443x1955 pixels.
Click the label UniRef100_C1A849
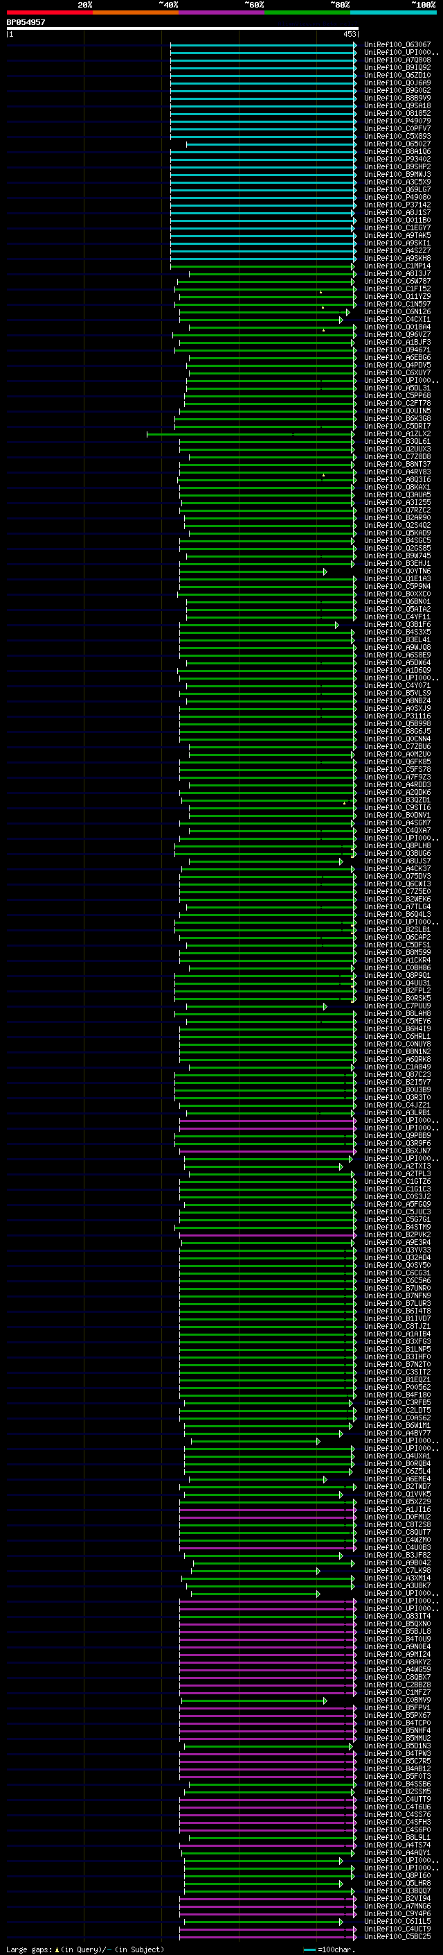pos(397,1067)
